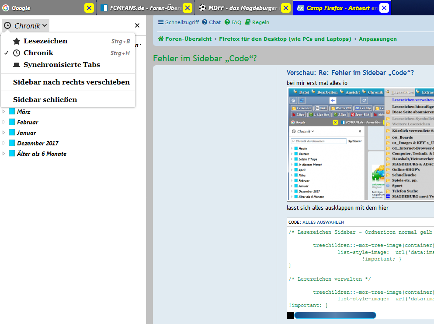This screenshot has width=434, height=324.
Task: Select the März row in history tree
Action: (73, 112)
